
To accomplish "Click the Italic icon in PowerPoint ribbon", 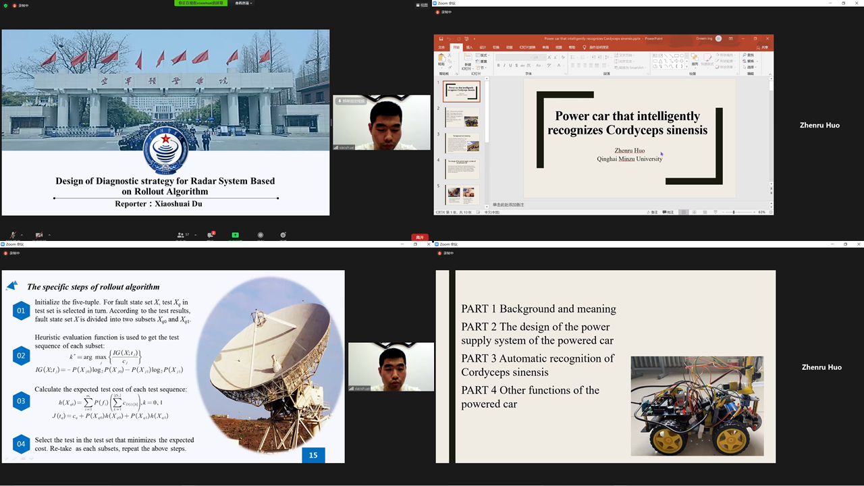I will point(504,65).
